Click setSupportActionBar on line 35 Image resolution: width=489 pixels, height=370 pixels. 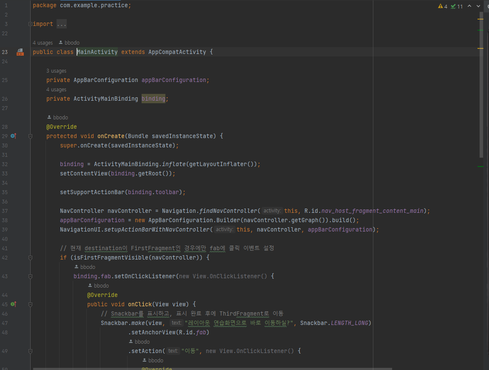(x=92, y=192)
